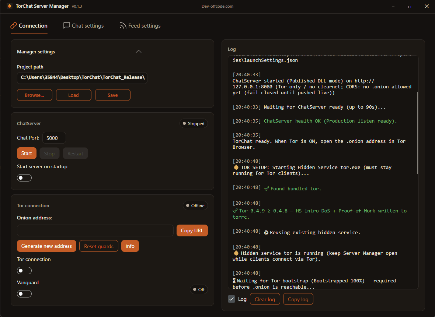This screenshot has width=435, height=317.
Task: Click the Reset guards button
Action: pyautogui.click(x=99, y=246)
